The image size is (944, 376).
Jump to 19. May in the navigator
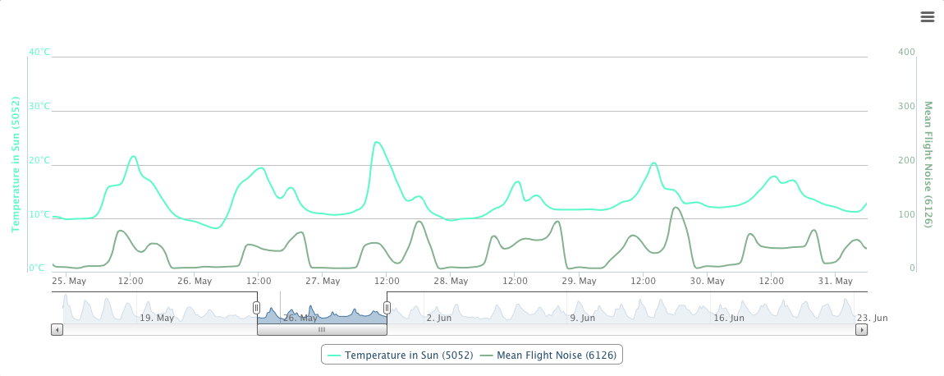[157, 318]
